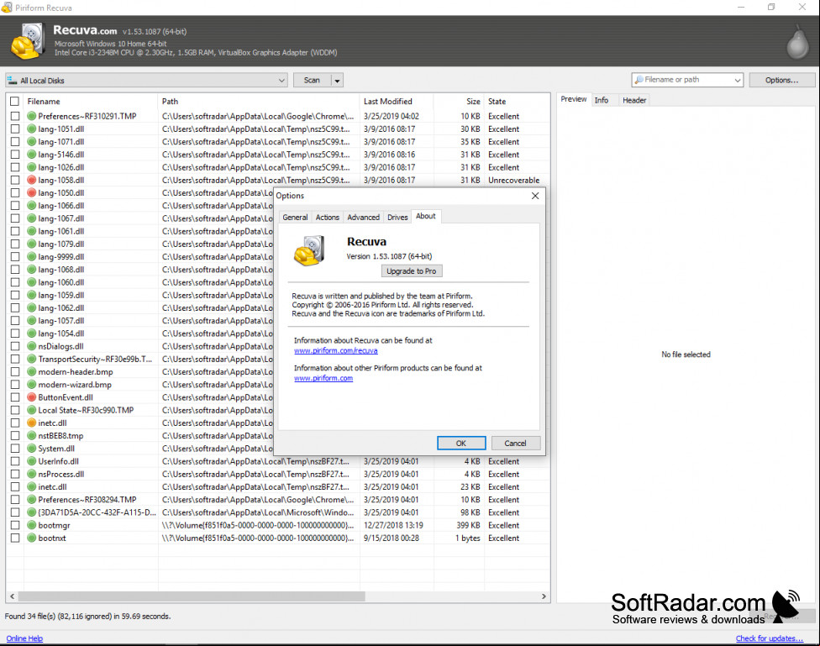Switch to the General tab in Options
This screenshot has width=820, height=646.
coord(295,217)
